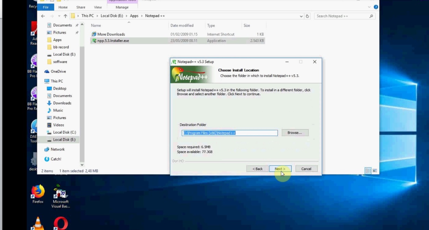Screen dimensions: 429x230
Task: Sort files by Size column
Action: coord(247,26)
